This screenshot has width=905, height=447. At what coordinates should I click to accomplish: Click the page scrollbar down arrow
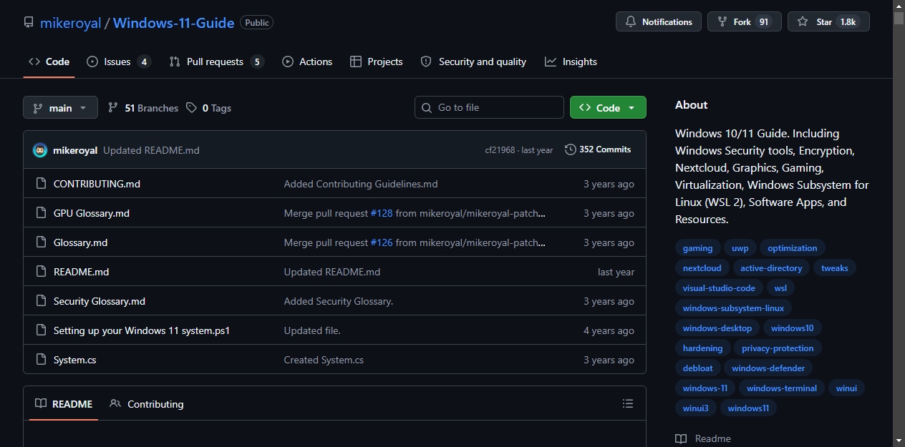(899, 441)
